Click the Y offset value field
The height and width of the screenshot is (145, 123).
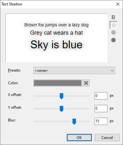pos(101,108)
